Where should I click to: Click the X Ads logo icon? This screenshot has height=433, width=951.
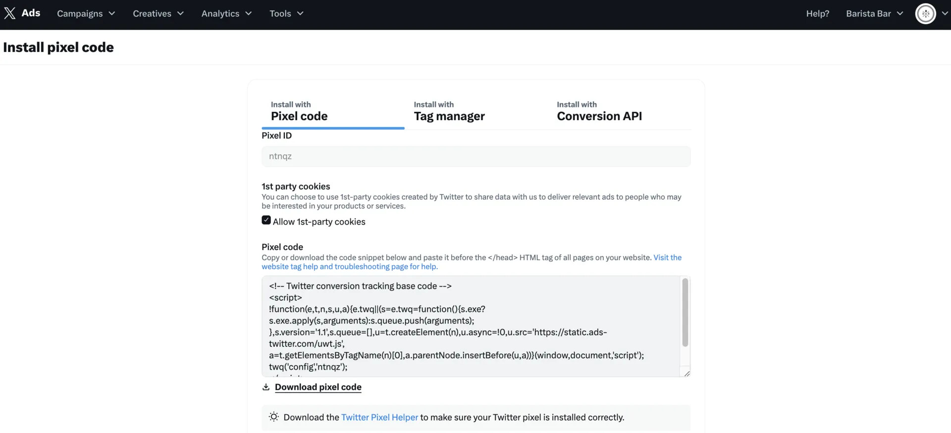[10, 13]
